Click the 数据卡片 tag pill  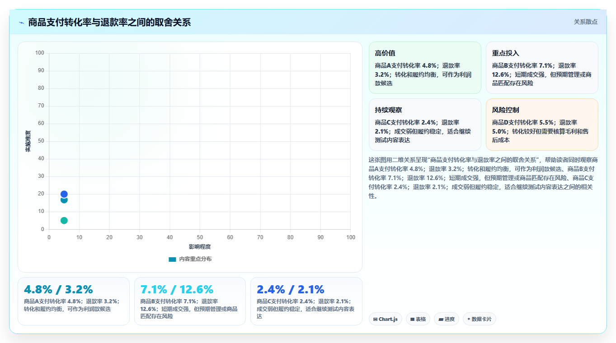click(x=480, y=319)
